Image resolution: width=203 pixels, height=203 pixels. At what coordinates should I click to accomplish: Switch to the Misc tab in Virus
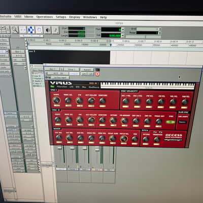click(84, 87)
